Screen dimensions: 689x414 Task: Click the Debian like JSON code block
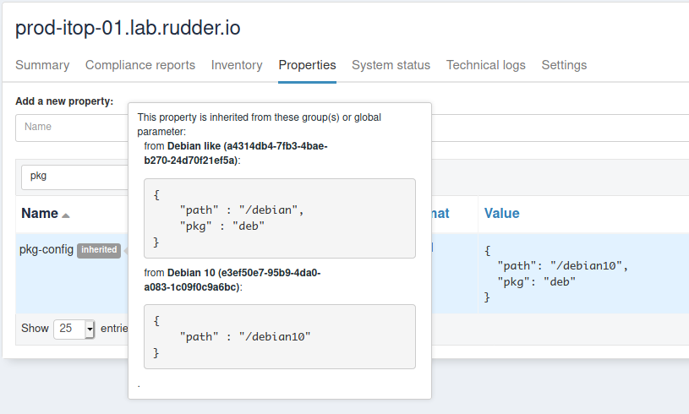pos(280,218)
